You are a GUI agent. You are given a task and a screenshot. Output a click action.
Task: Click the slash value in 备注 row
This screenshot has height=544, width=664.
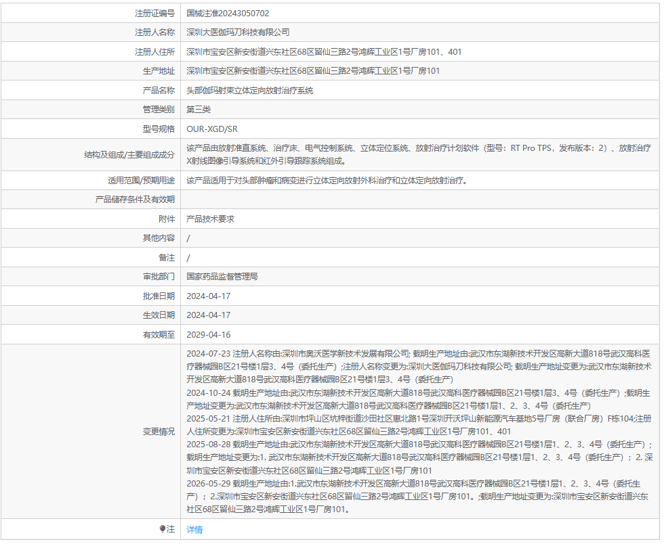click(188, 258)
